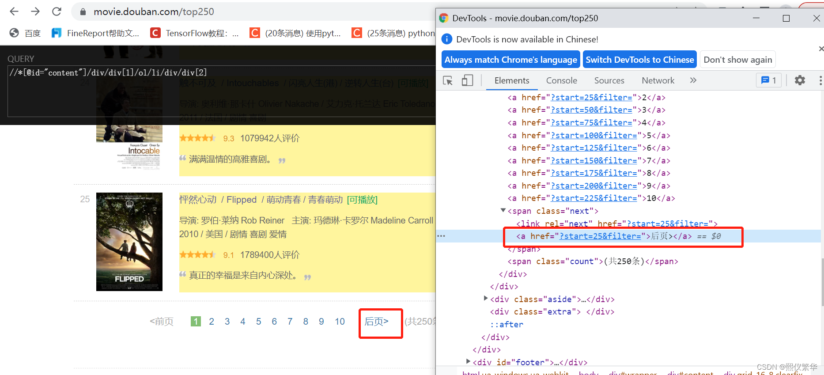The image size is (824, 375).
Task: Go to page 9 in pagination
Action: (321, 322)
